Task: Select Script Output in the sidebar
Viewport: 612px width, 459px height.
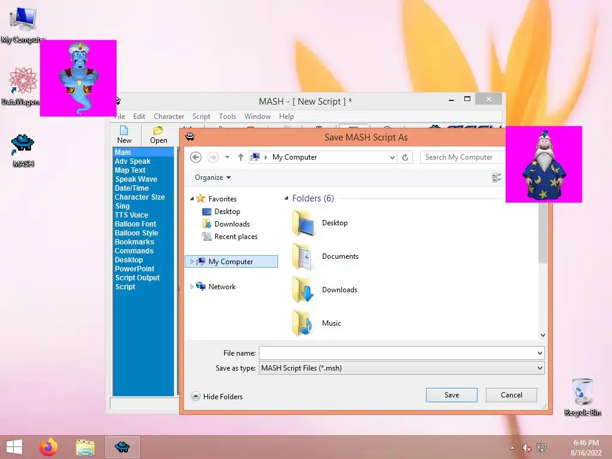Action: point(137,278)
